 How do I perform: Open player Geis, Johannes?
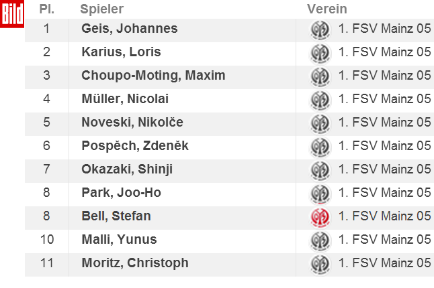click(129, 29)
